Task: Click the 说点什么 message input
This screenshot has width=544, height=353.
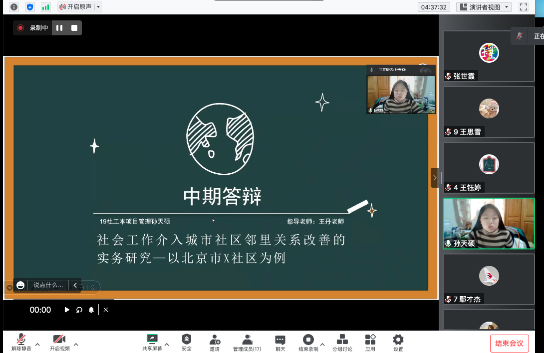Action: click(48, 285)
